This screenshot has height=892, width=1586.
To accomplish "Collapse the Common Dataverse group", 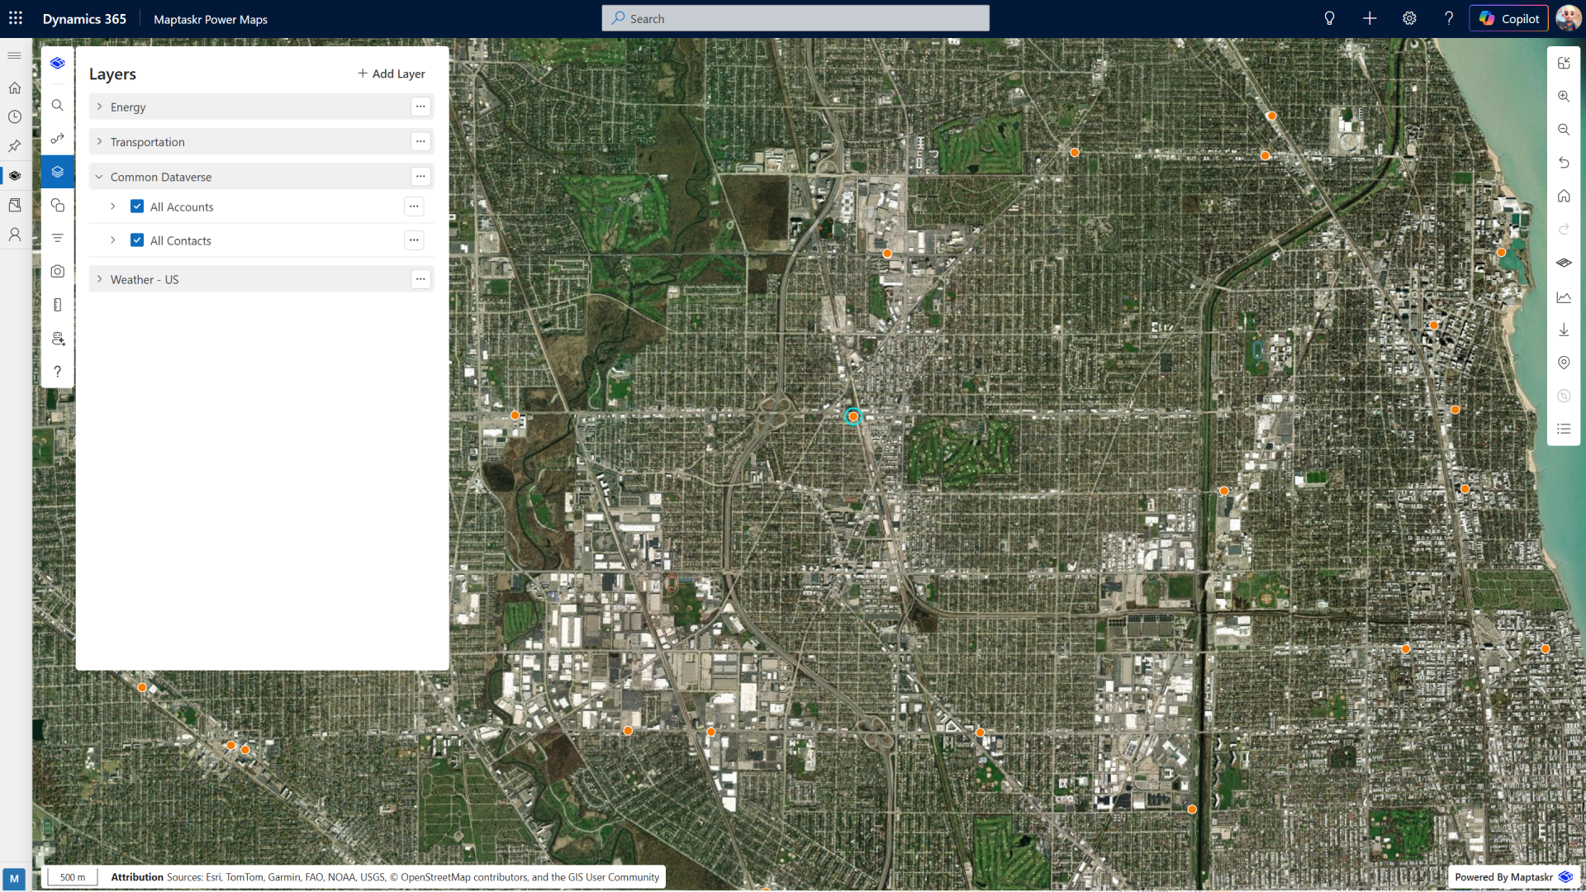I will [x=99, y=177].
